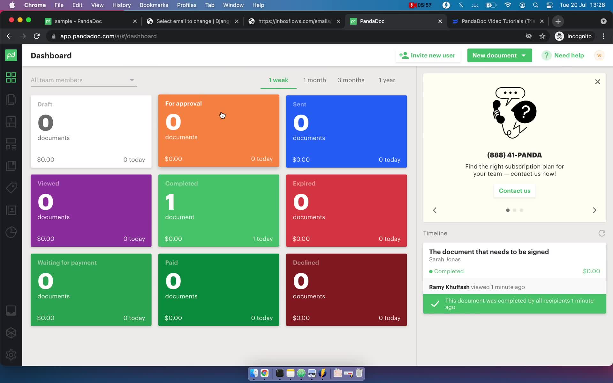
Task: Click the reports/analytics icon in sidebar
Action: click(11, 232)
